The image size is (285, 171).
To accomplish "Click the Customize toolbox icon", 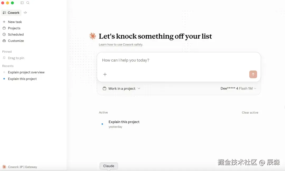I will (x=4, y=41).
